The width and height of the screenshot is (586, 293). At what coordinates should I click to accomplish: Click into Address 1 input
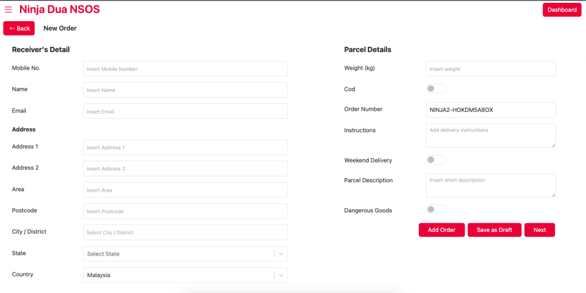[x=185, y=147]
